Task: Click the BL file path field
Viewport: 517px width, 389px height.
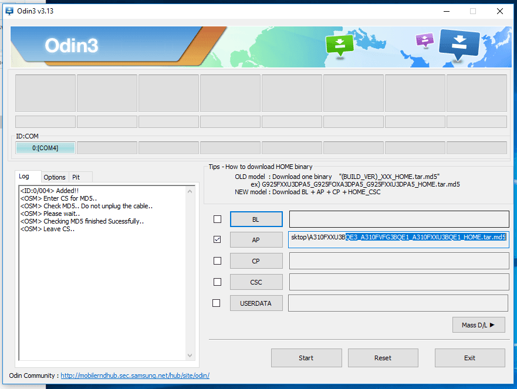Action: (x=399, y=219)
